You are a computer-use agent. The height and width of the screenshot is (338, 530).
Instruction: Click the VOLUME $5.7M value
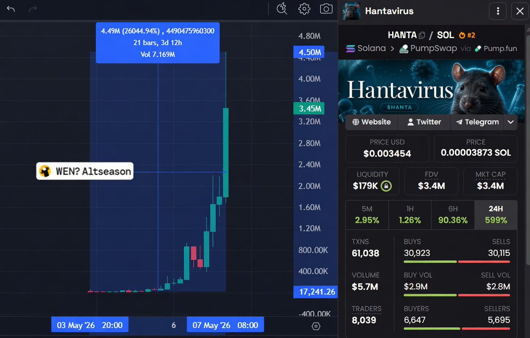[365, 287]
